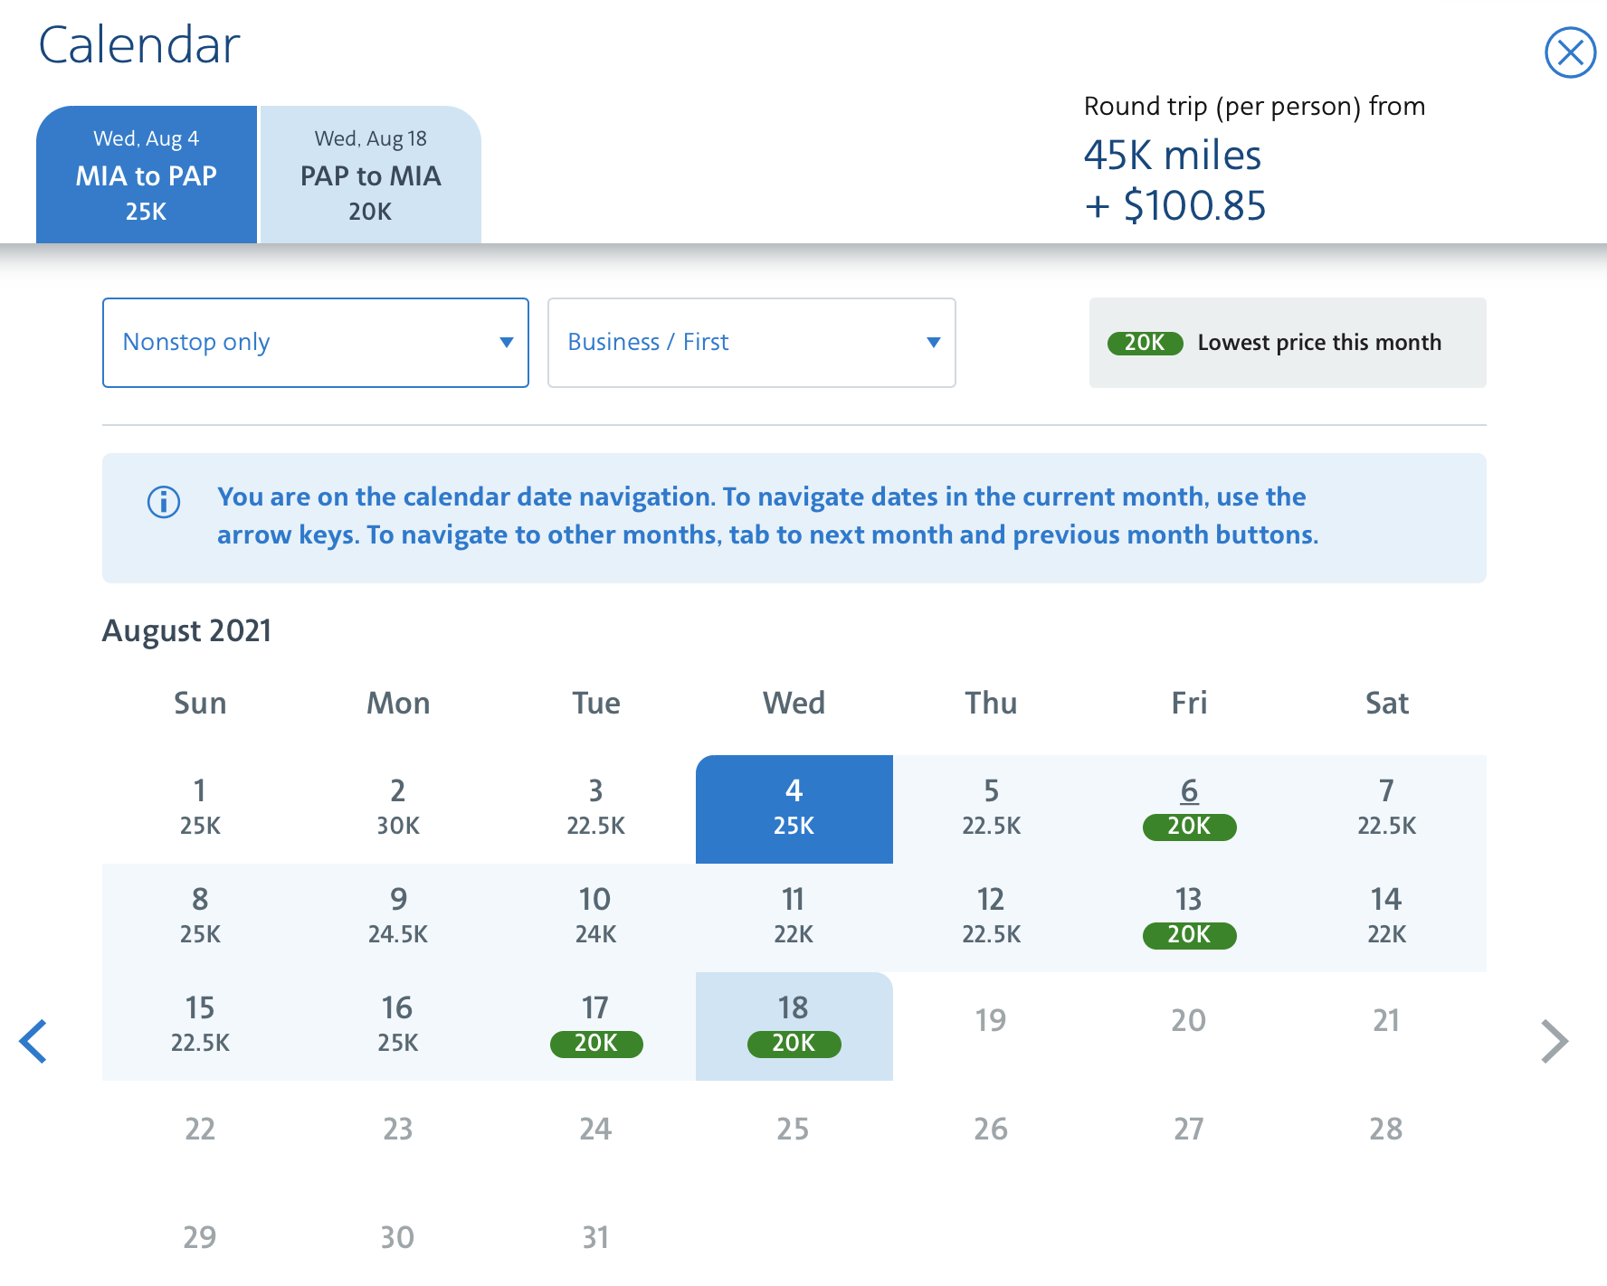Select the green 20K badge on August 6
The image size is (1607, 1286).
[x=1189, y=826]
